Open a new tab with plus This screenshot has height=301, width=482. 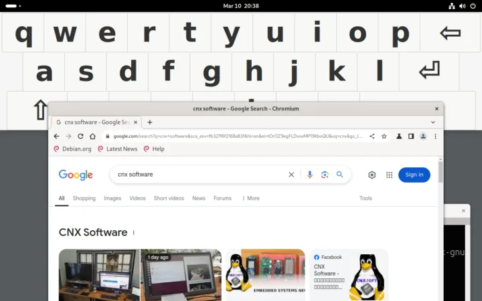pos(150,122)
